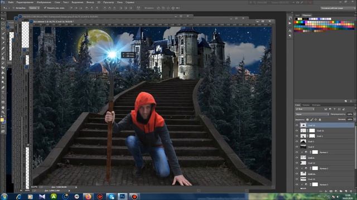Open the Фильтр menu
357x200 pixels.
(x=90, y=2)
